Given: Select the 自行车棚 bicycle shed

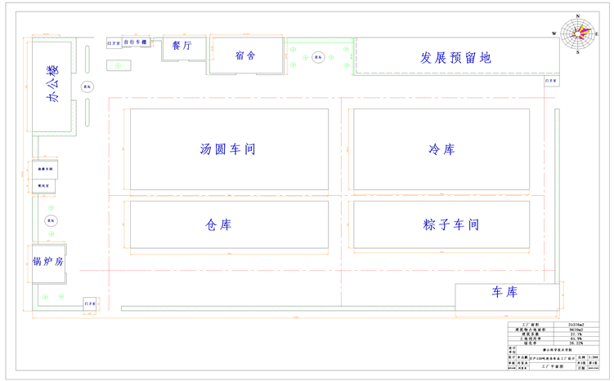Looking at the screenshot, I should [x=137, y=42].
